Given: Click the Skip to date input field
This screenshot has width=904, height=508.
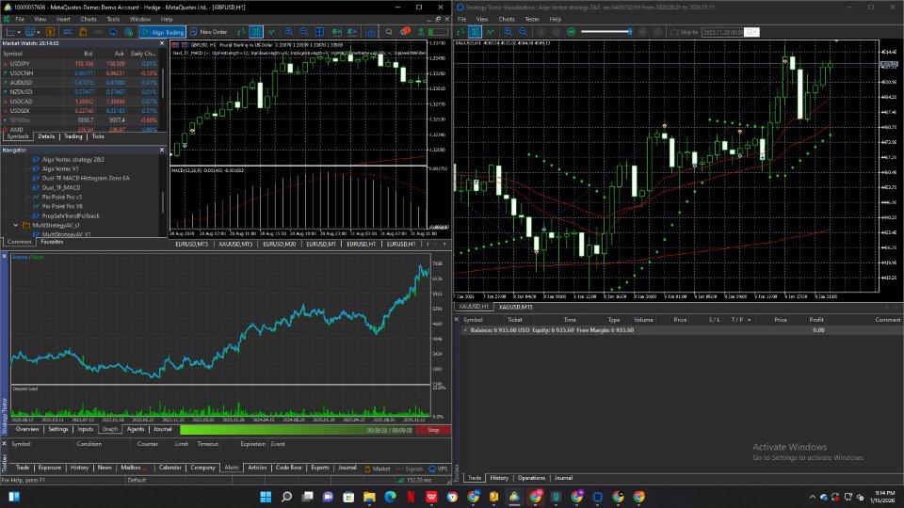Looking at the screenshot, I should tap(723, 32).
